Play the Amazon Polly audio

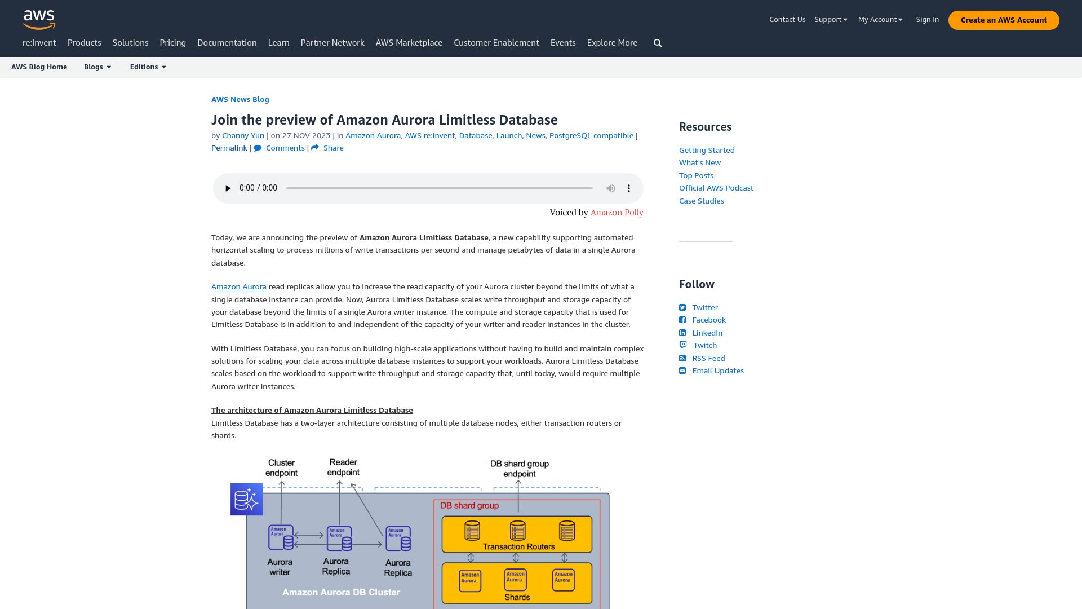coord(228,188)
